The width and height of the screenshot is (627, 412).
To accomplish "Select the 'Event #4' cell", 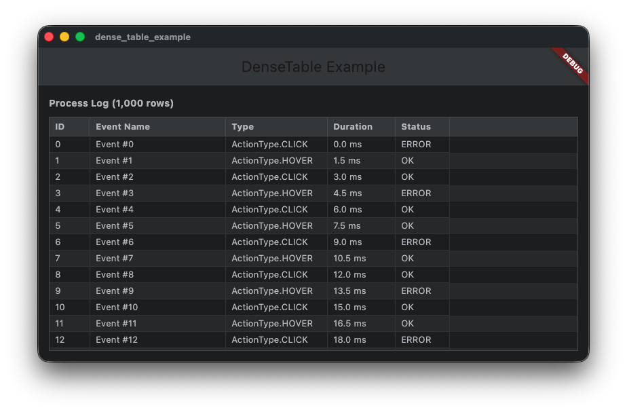I will coord(157,210).
